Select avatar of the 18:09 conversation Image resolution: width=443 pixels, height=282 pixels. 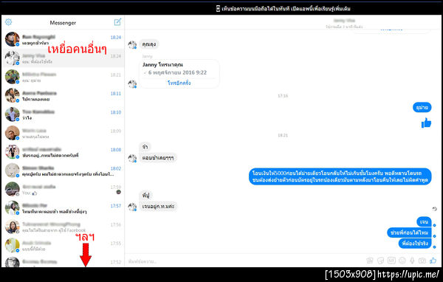pos(12,133)
